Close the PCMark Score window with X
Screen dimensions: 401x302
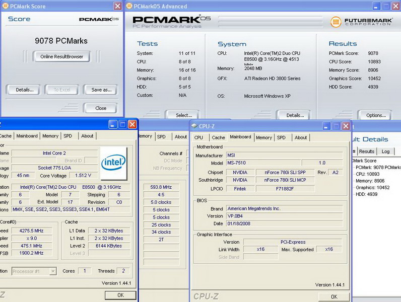click(118, 6)
